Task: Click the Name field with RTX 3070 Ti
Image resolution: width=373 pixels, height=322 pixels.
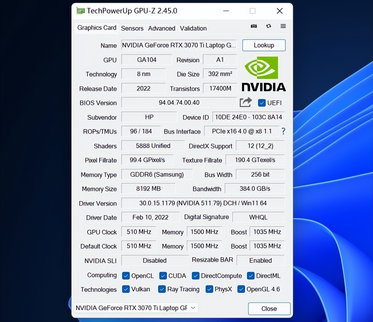Action: (179, 45)
